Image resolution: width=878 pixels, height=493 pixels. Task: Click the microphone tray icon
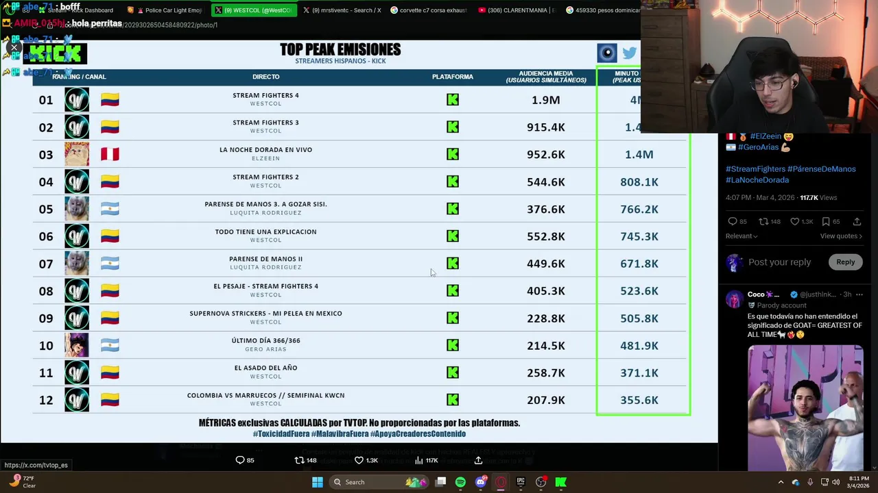click(x=810, y=482)
